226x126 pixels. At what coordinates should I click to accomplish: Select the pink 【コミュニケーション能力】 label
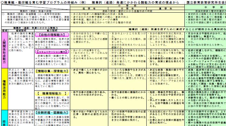52,52
